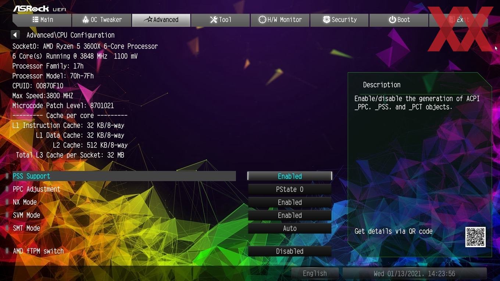
Task: Open the Security tab
Action: (x=339, y=20)
